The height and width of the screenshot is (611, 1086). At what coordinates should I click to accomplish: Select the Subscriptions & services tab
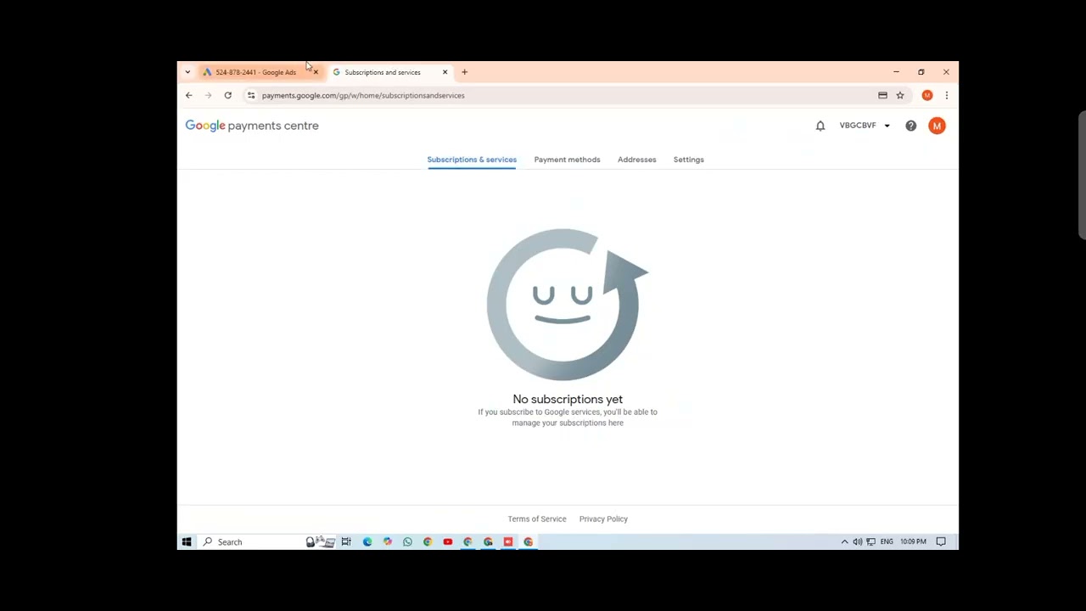[x=472, y=160]
